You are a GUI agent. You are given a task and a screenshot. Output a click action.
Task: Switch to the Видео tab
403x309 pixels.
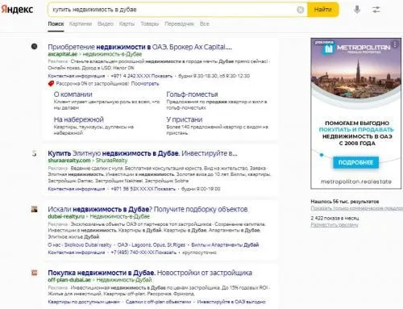tap(106, 23)
